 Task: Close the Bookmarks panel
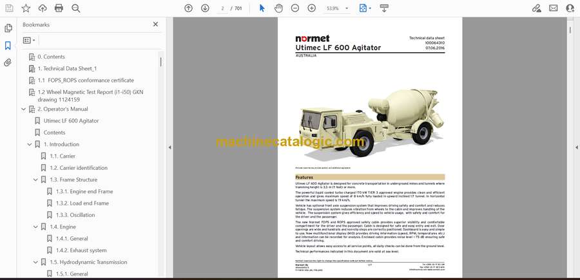click(155, 24)
